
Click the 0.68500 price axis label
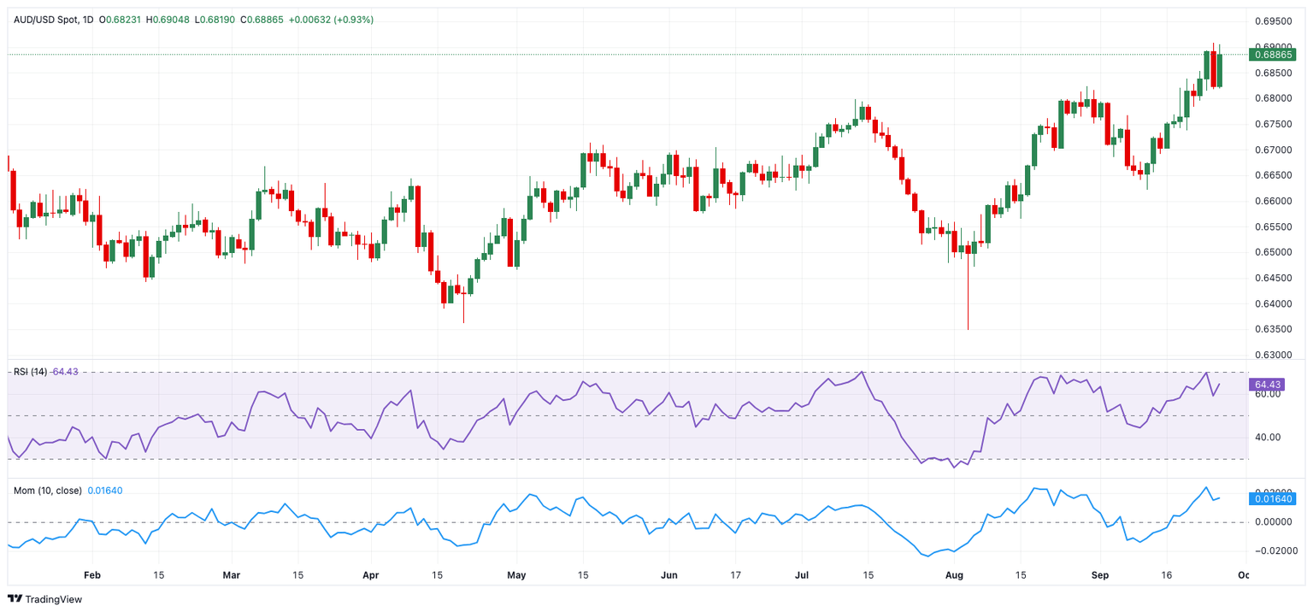pyautogui.click(x=1272, y=73)
